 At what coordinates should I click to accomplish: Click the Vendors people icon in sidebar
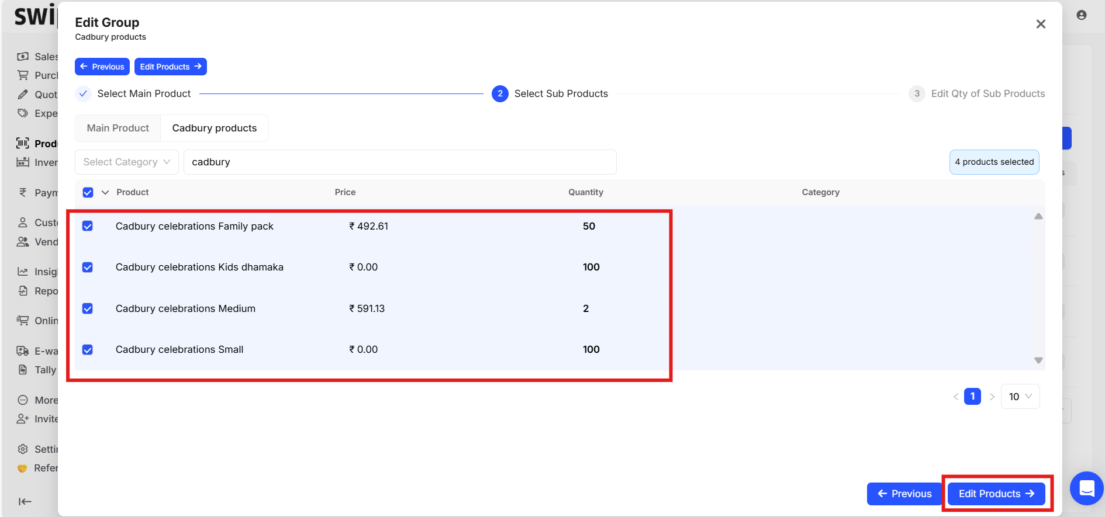tap(23, 241)
